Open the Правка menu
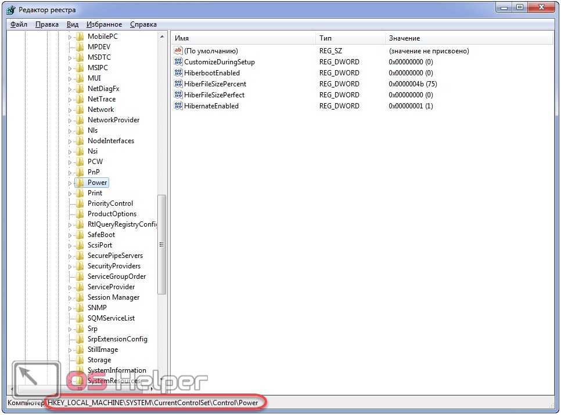 pyautogui.click(x=47, y=24)
